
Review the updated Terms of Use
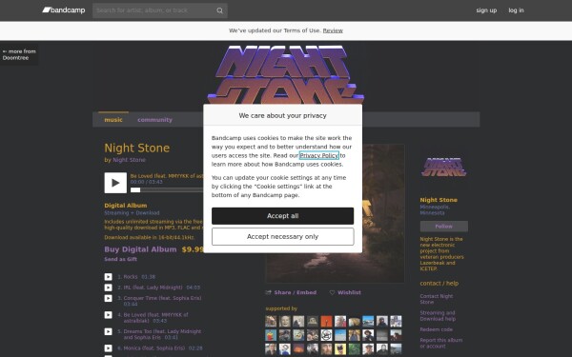pos(333,30)
